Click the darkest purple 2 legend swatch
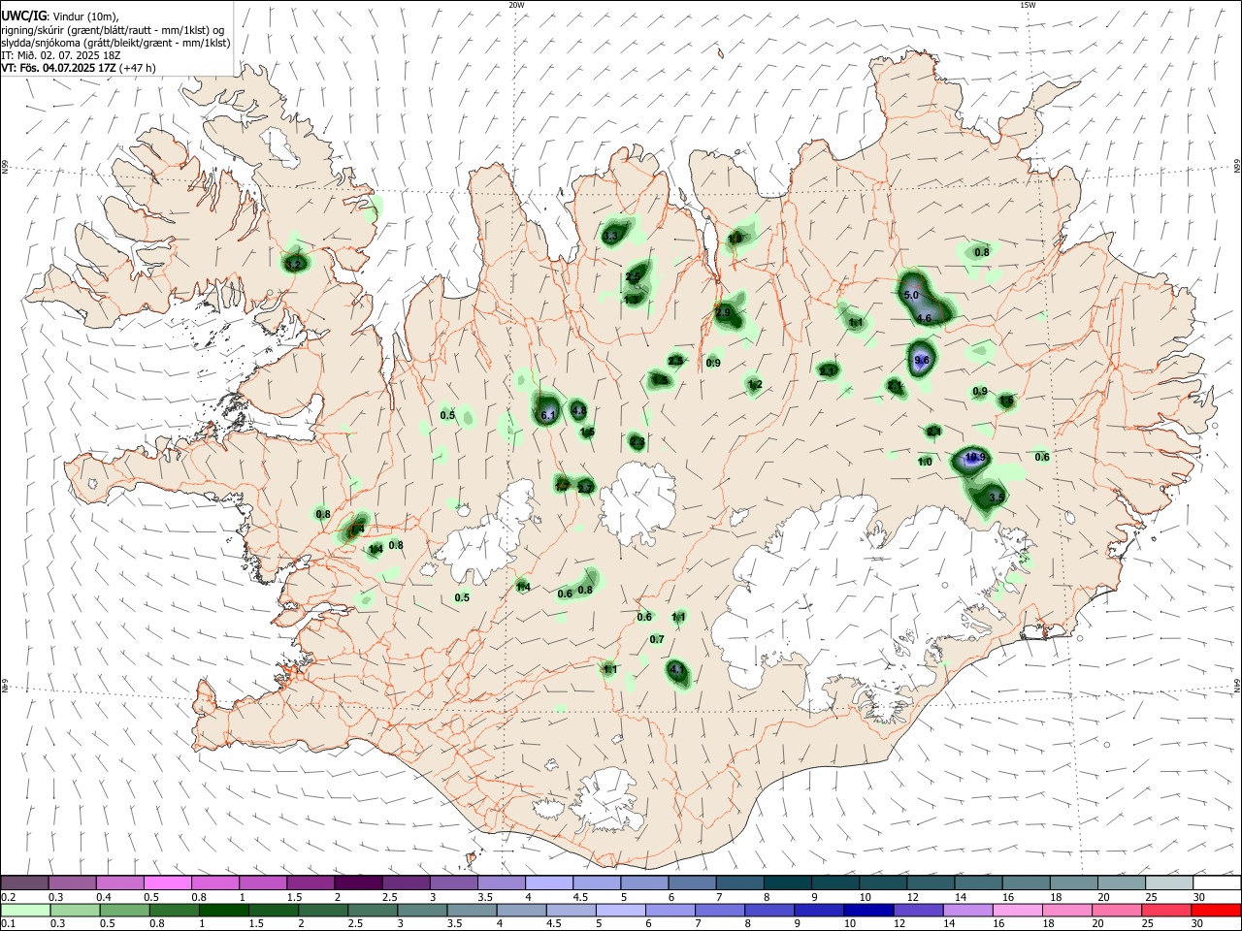Image resolution: width=1242 pixels, height=931 pixels. (357, 883)
